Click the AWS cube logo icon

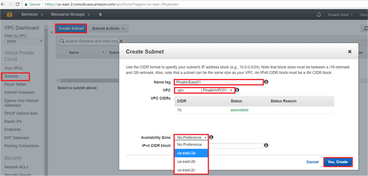point(9,15)
